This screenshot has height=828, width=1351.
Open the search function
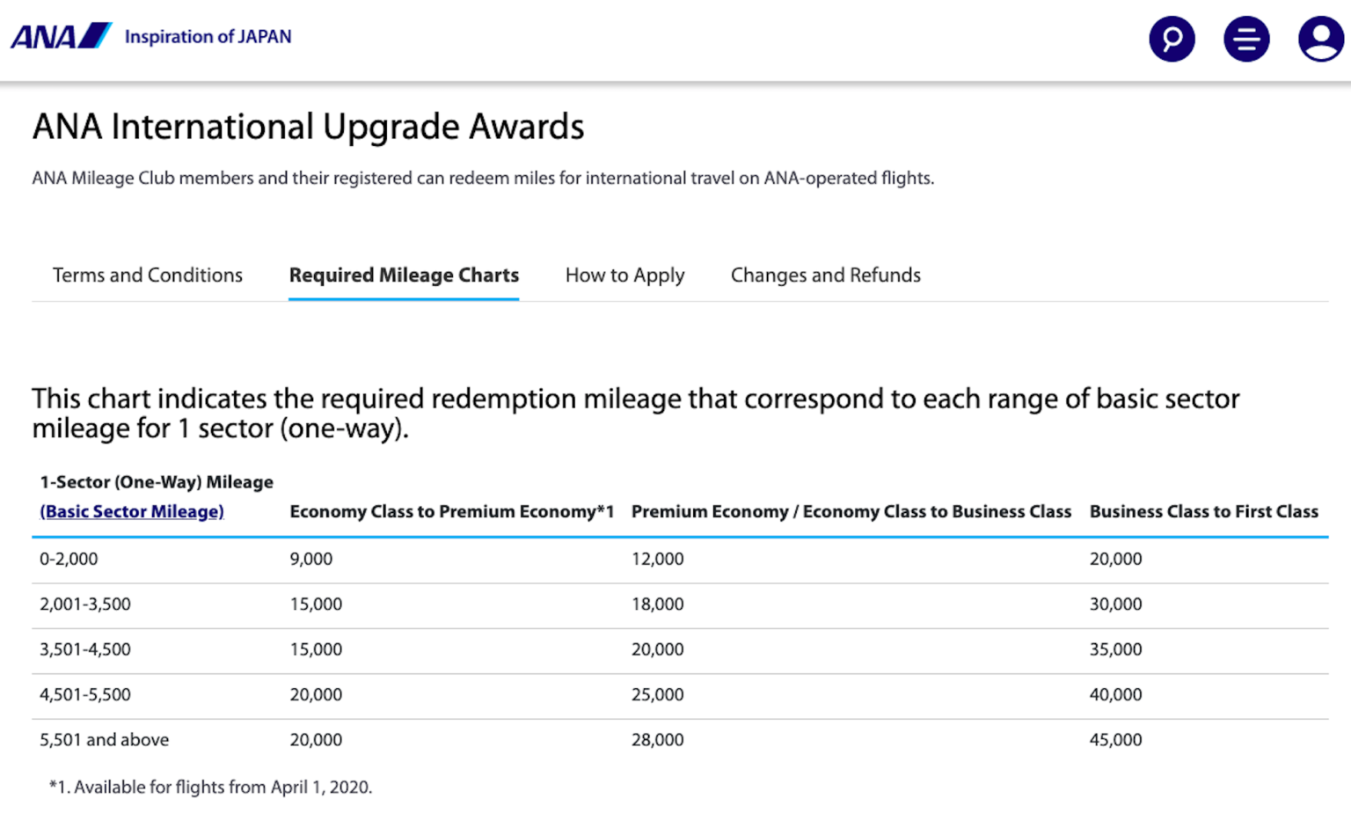click(1171, 39)
